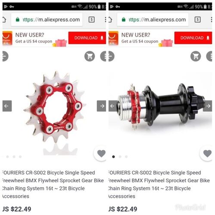Image resolution: width=215 pixels, height=215 pixels.
Task: Show previous image of red sprocket
Action: click(x=7, y=106)
